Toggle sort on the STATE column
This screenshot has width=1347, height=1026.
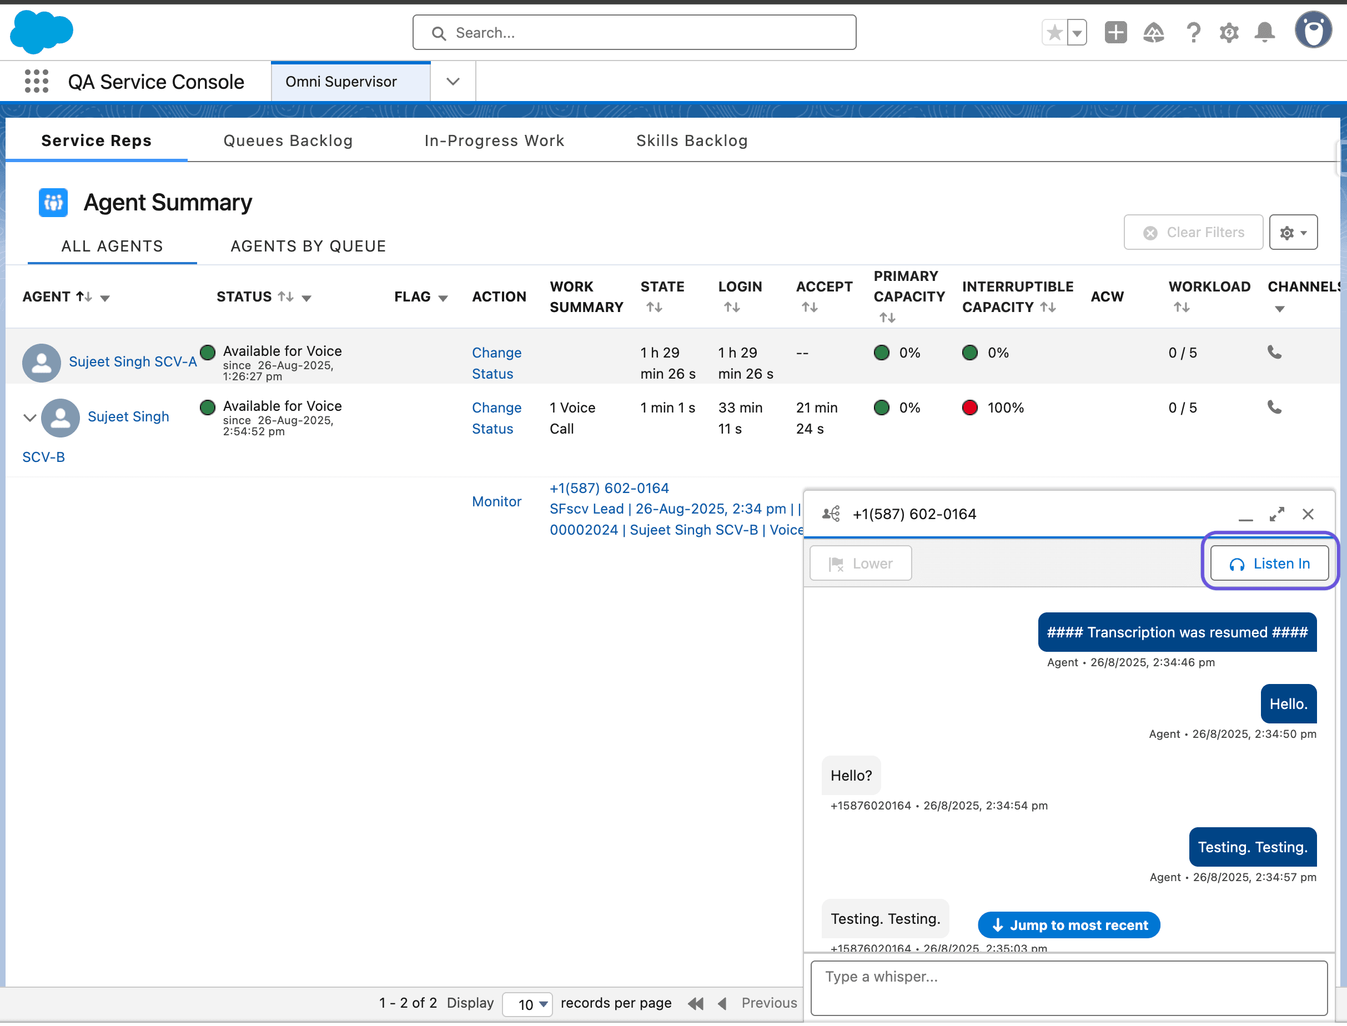[655, 307]
